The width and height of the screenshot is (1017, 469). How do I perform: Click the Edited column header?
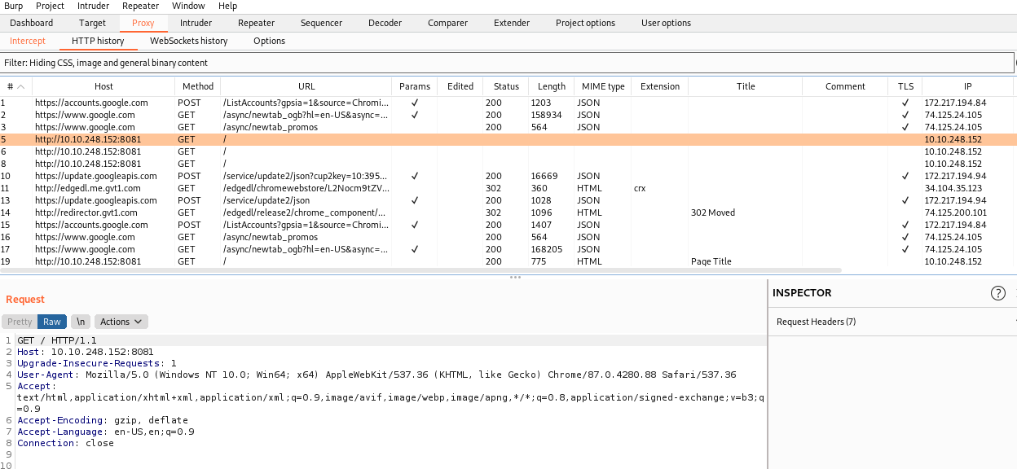[x=460, y=86]
